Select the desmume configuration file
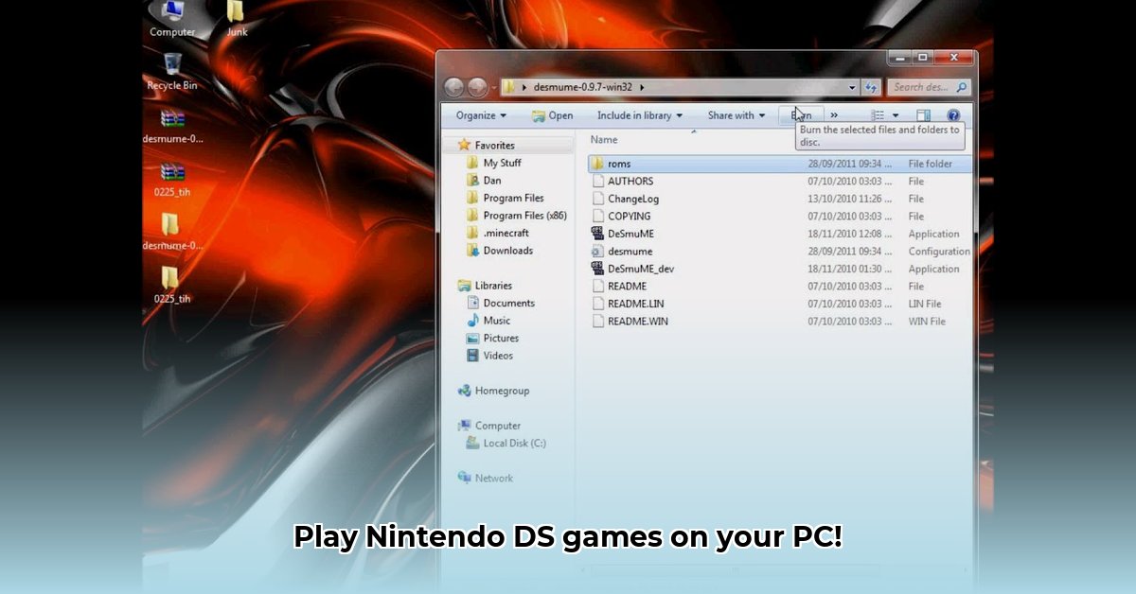The width and height of the screenshot is (1136, 594). pos(627,251)
